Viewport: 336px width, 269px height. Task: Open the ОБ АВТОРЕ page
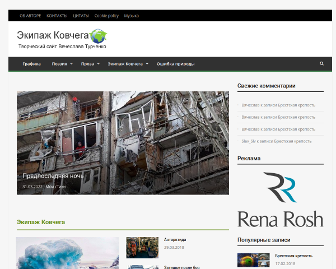click(30, 16)
